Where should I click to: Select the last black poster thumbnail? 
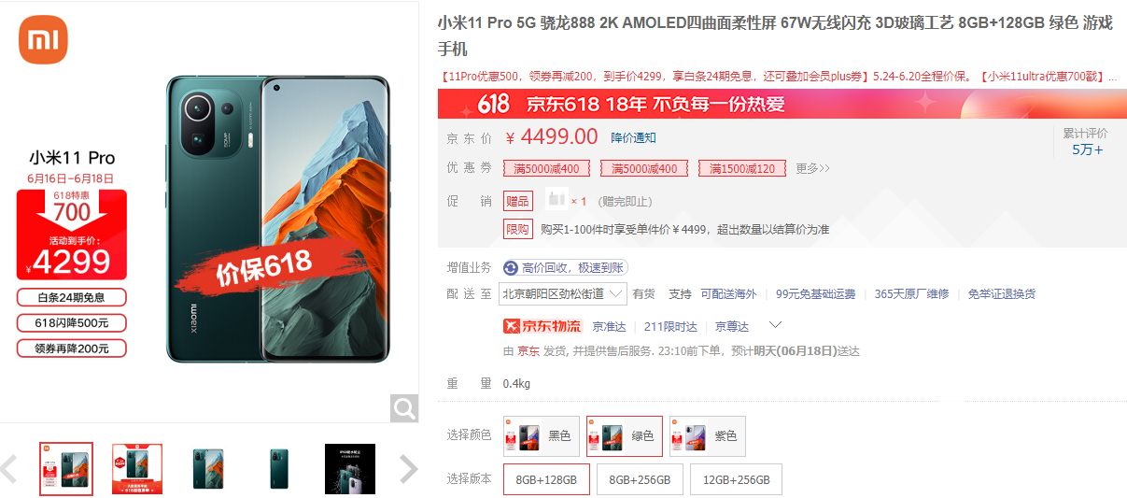coord(350,468)
